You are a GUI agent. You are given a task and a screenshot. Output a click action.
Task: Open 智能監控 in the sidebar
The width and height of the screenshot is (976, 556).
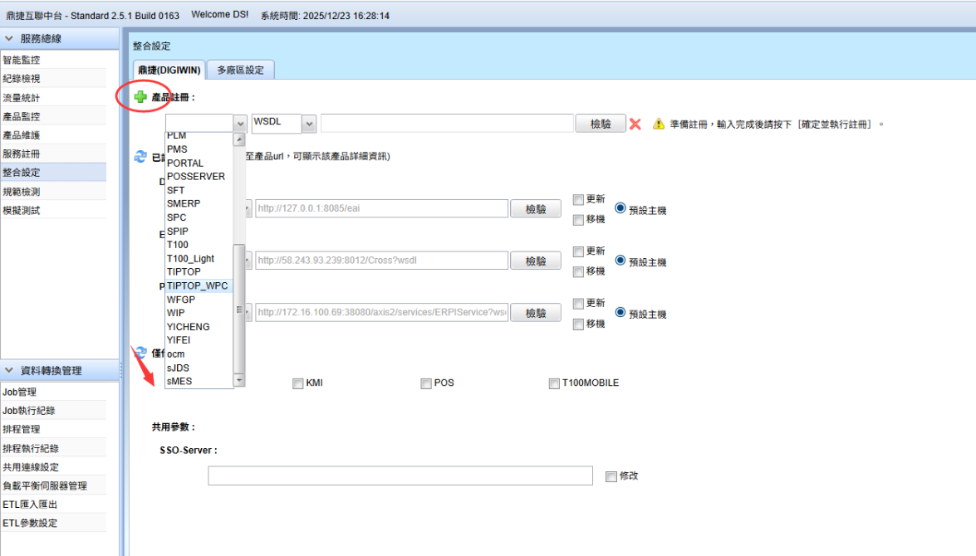22,60
